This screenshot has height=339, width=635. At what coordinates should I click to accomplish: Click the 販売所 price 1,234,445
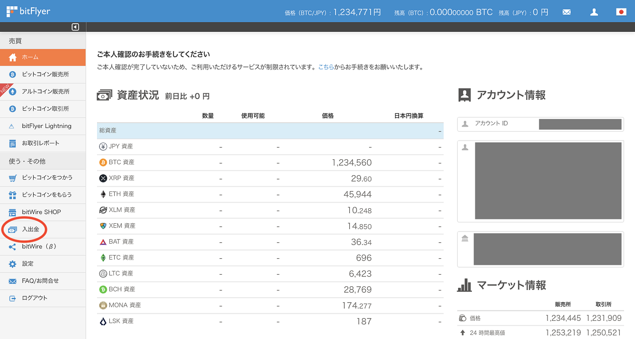(x=563, y=319)
